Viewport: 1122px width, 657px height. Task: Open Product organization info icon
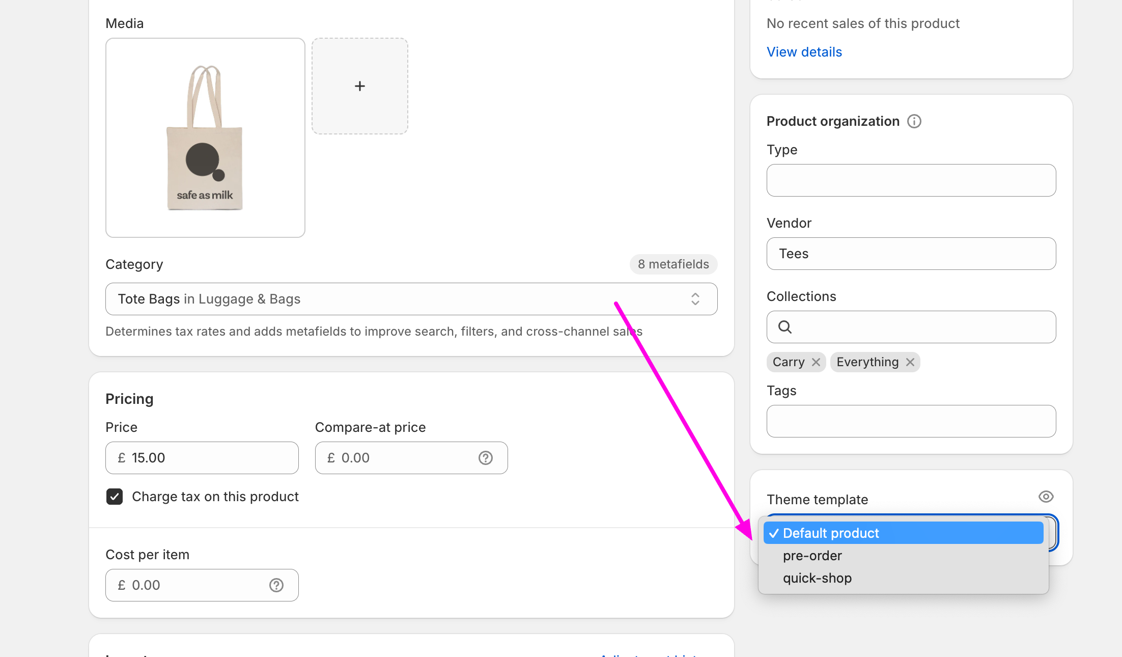[914, 121]
